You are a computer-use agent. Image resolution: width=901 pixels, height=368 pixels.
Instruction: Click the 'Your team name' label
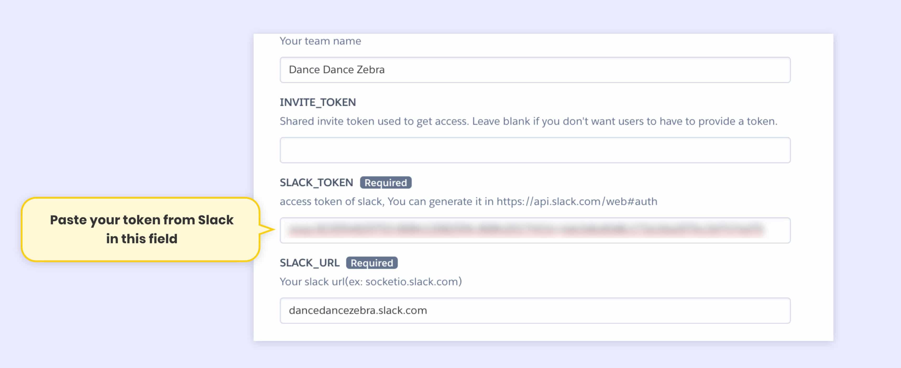click(320, 41)
